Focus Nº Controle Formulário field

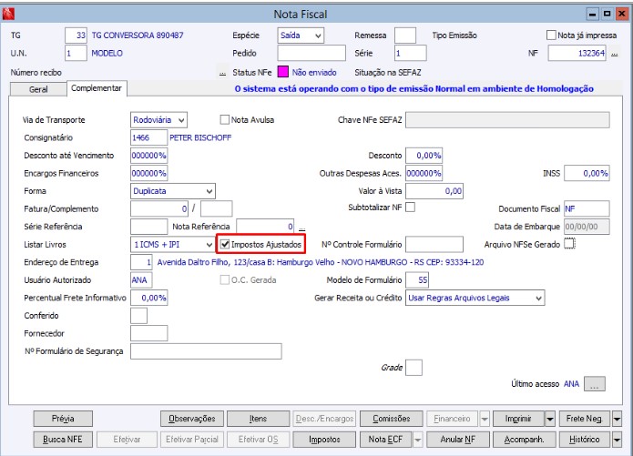(434, 244)
